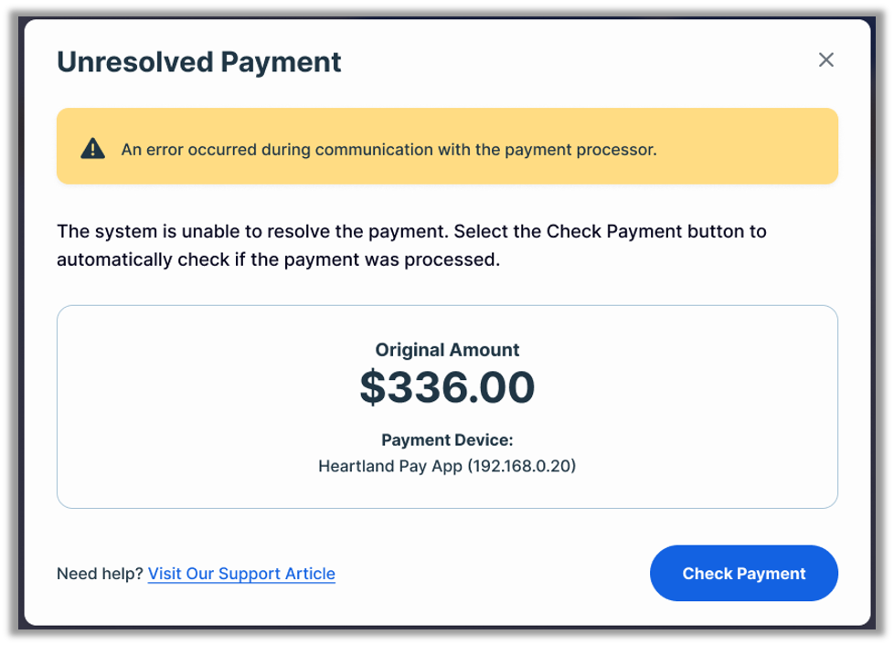The width and height of the screenshot is (894, 645).
Task: Click the X icon to dismiss the dialog
Action: pos(826,59)
